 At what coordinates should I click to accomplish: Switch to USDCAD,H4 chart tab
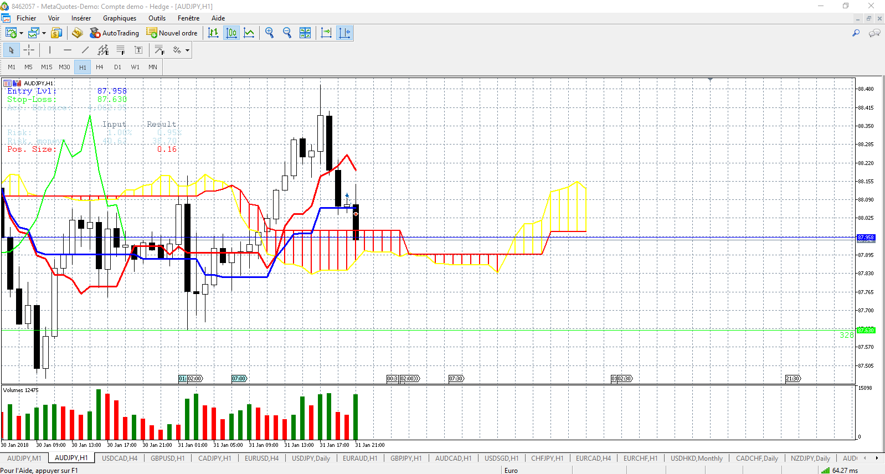point(120,458)
